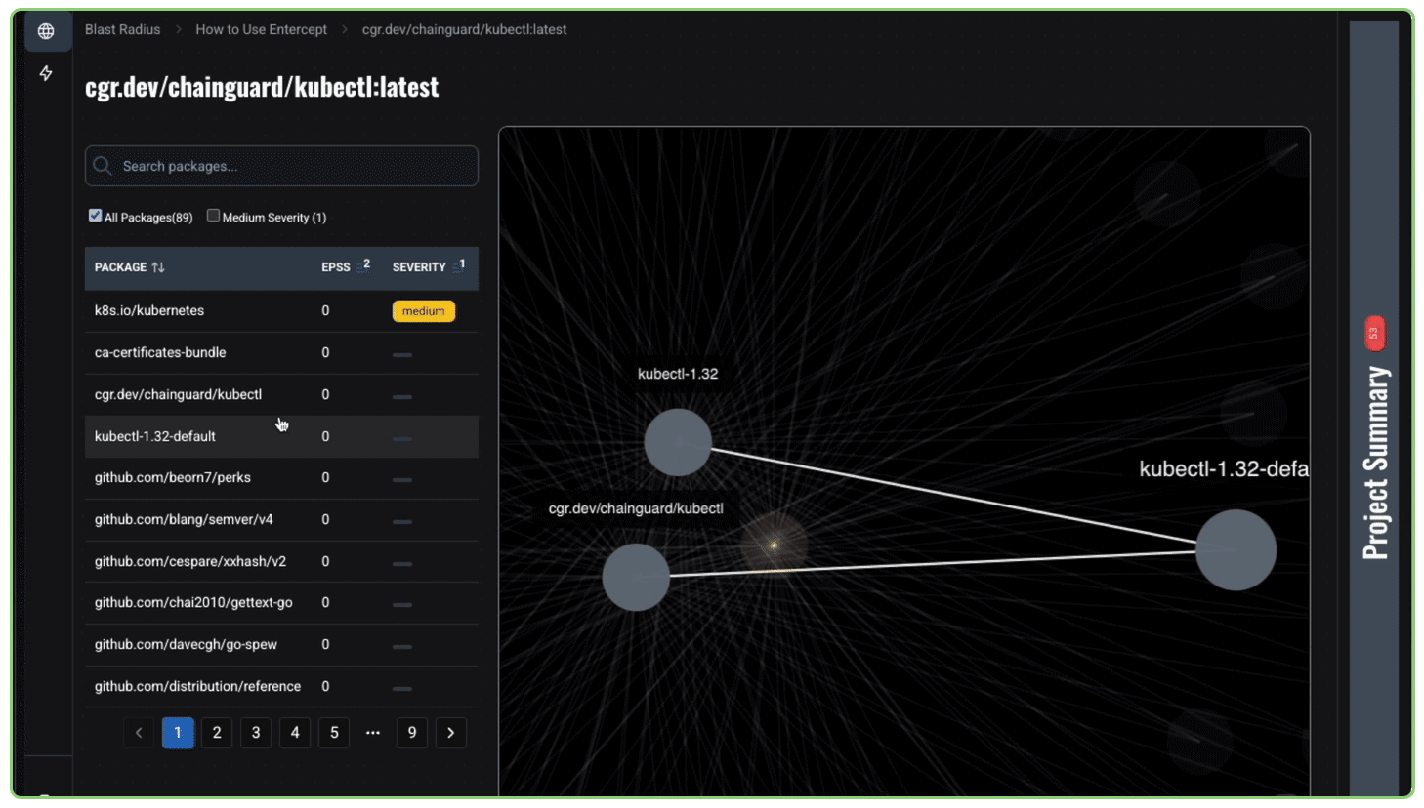The width and height of the screenshot is (1424, 808).
Task: Select the github.com/blang/semver/v4 package row
Action: (281, 520)
